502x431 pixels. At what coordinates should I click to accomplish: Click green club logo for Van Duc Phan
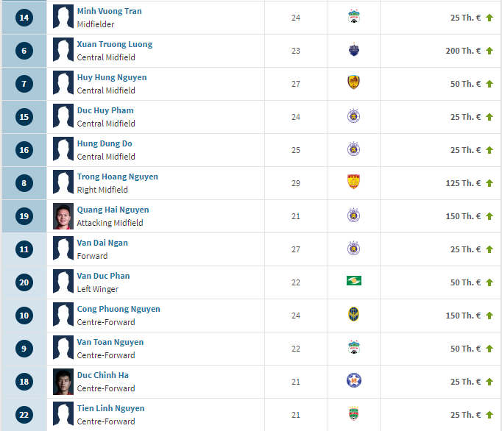pos(353,282)
